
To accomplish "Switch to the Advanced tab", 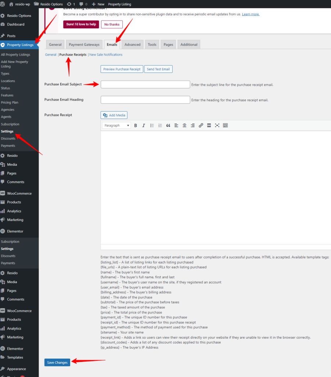I will [132, 44].
